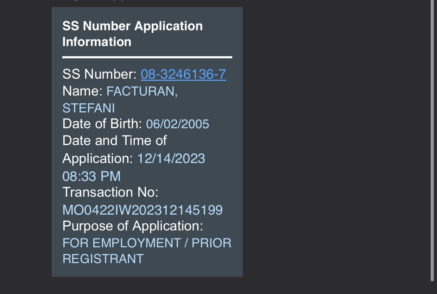Click the "Date of Birth:" label

102,124
